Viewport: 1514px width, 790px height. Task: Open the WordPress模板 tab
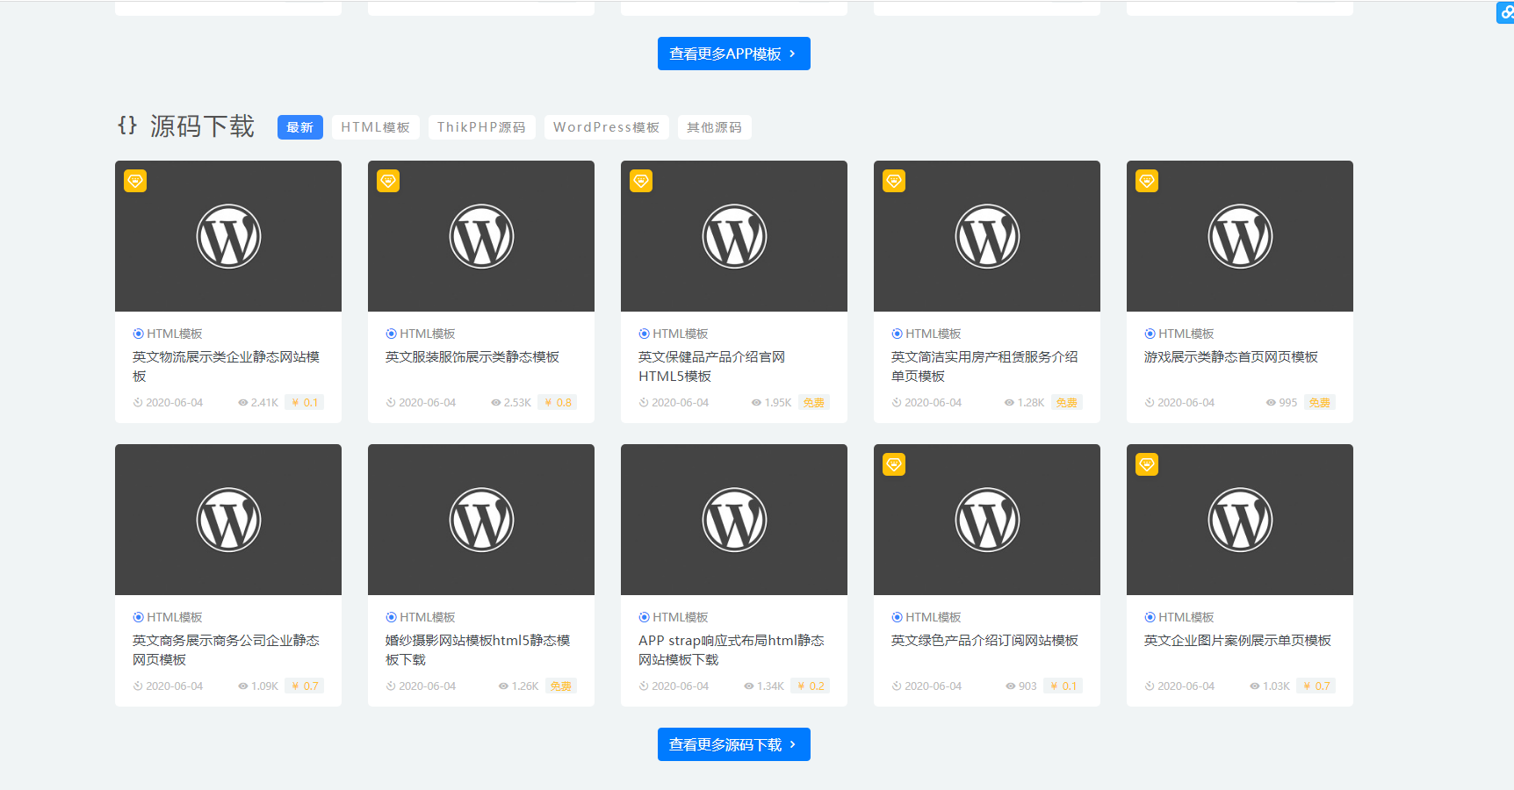(x=606, y=127)
